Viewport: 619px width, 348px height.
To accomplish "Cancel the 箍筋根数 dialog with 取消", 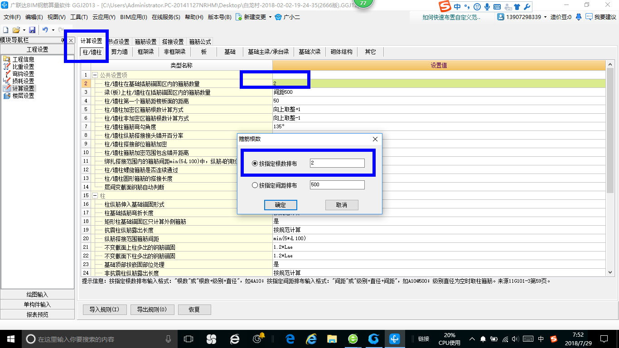I will point(342,205).
